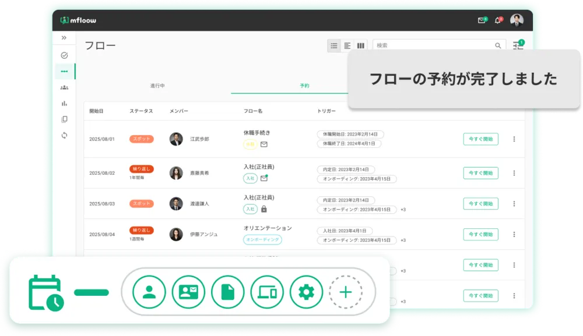Open avatar of 江武歩郎

(176, 139)
